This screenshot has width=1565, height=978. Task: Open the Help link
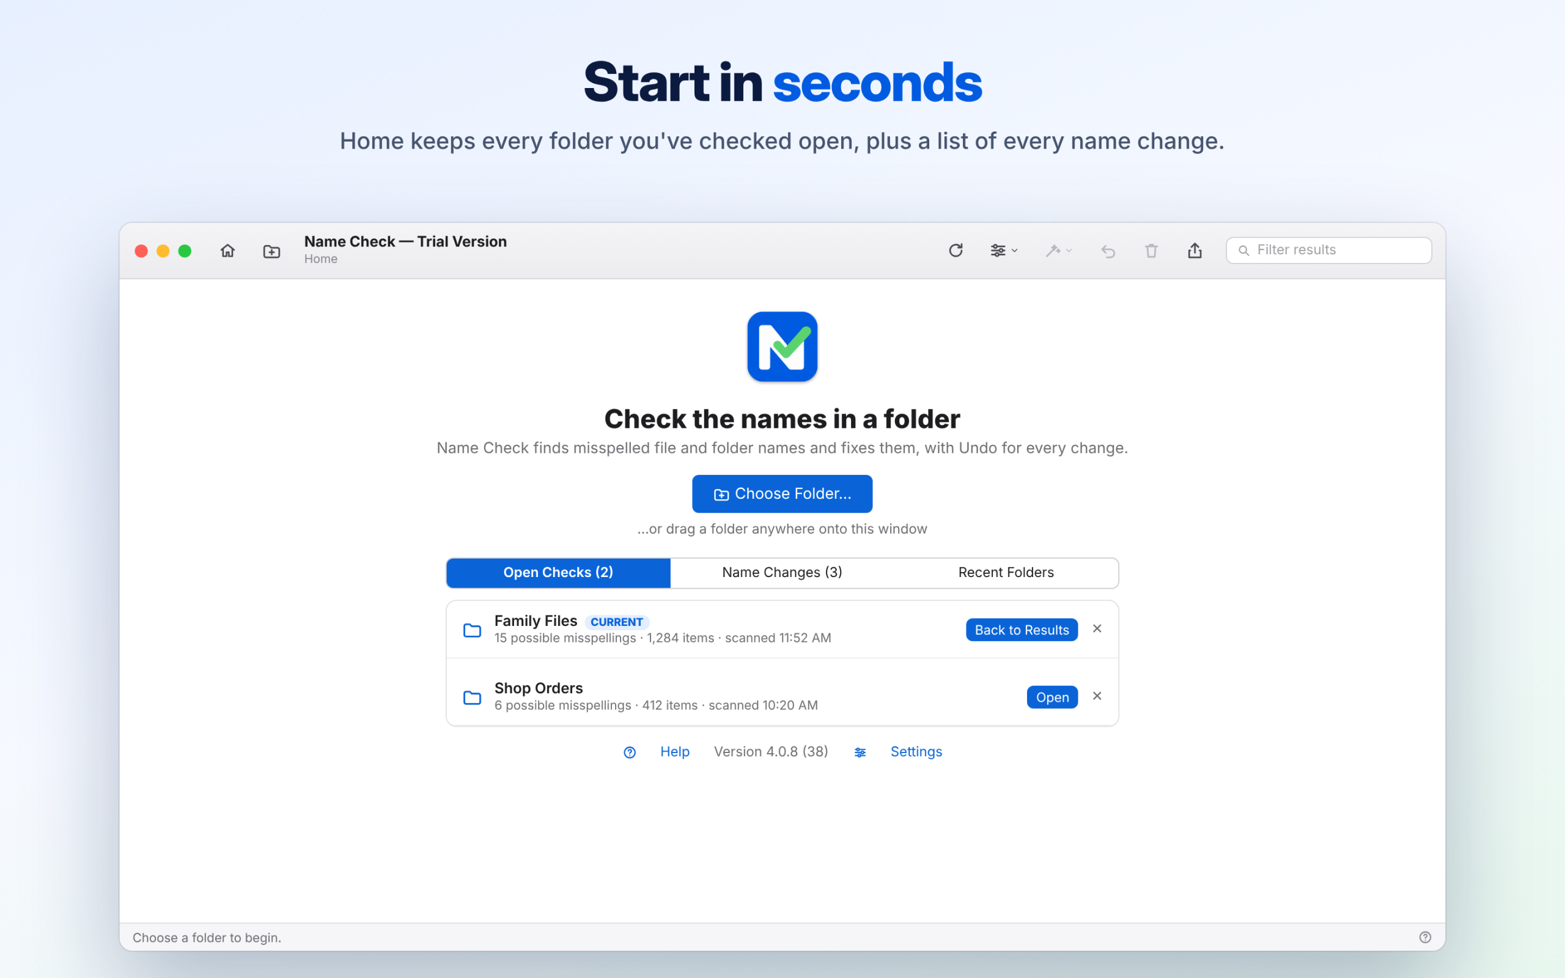[674, 752]
